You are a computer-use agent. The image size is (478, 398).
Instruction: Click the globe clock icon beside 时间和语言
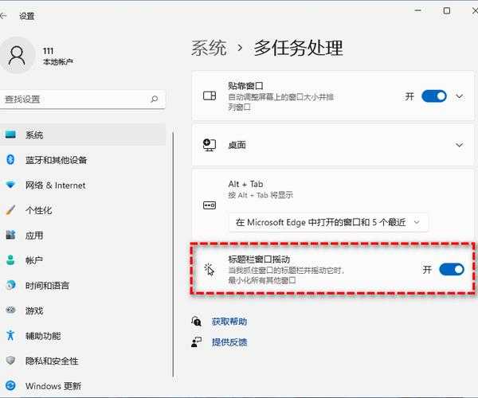coord(10,285)
